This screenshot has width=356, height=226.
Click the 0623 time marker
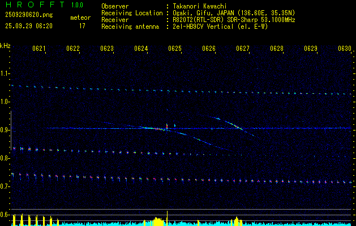pos(107,48)
